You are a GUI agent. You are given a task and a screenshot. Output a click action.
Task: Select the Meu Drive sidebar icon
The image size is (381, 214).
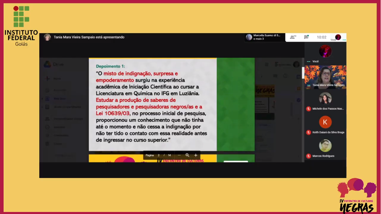pyautogui.click(x=47, y=98)
